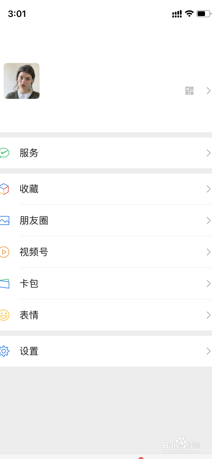This screenshot has width=212, height=459.
Task: Click the chevron on the 服务 row
Action: [x=208, y=153]
